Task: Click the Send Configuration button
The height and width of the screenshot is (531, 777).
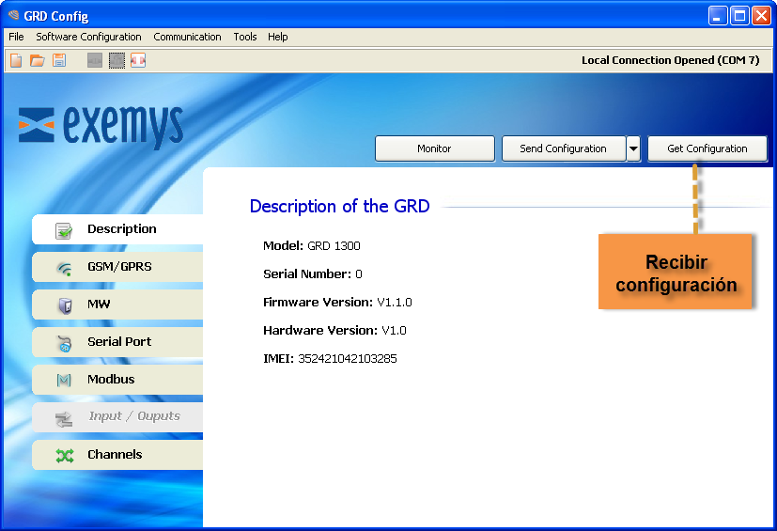Action: click(x=563, y=148)
